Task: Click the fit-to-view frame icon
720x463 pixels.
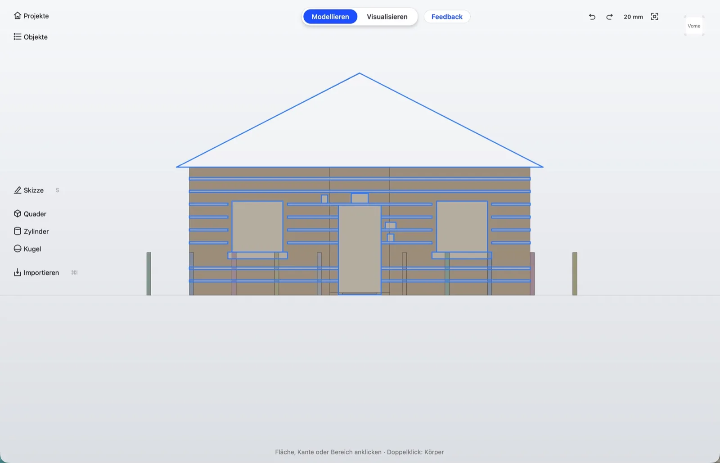Action: 655,17
